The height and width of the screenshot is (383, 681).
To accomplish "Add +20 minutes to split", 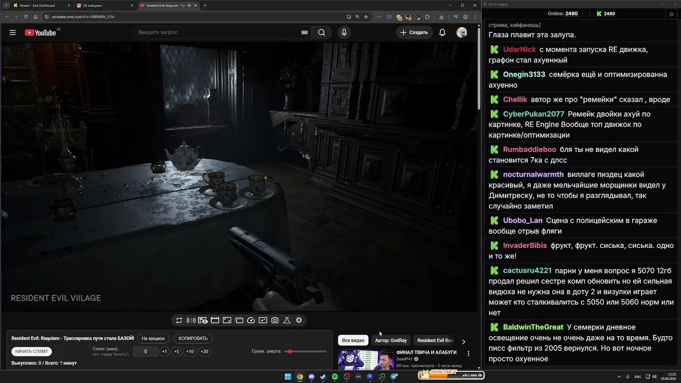I will pos(204,352).
